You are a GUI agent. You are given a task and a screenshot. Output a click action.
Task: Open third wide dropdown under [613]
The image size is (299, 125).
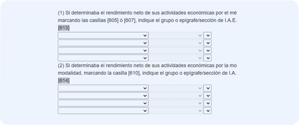click(103, 50)
